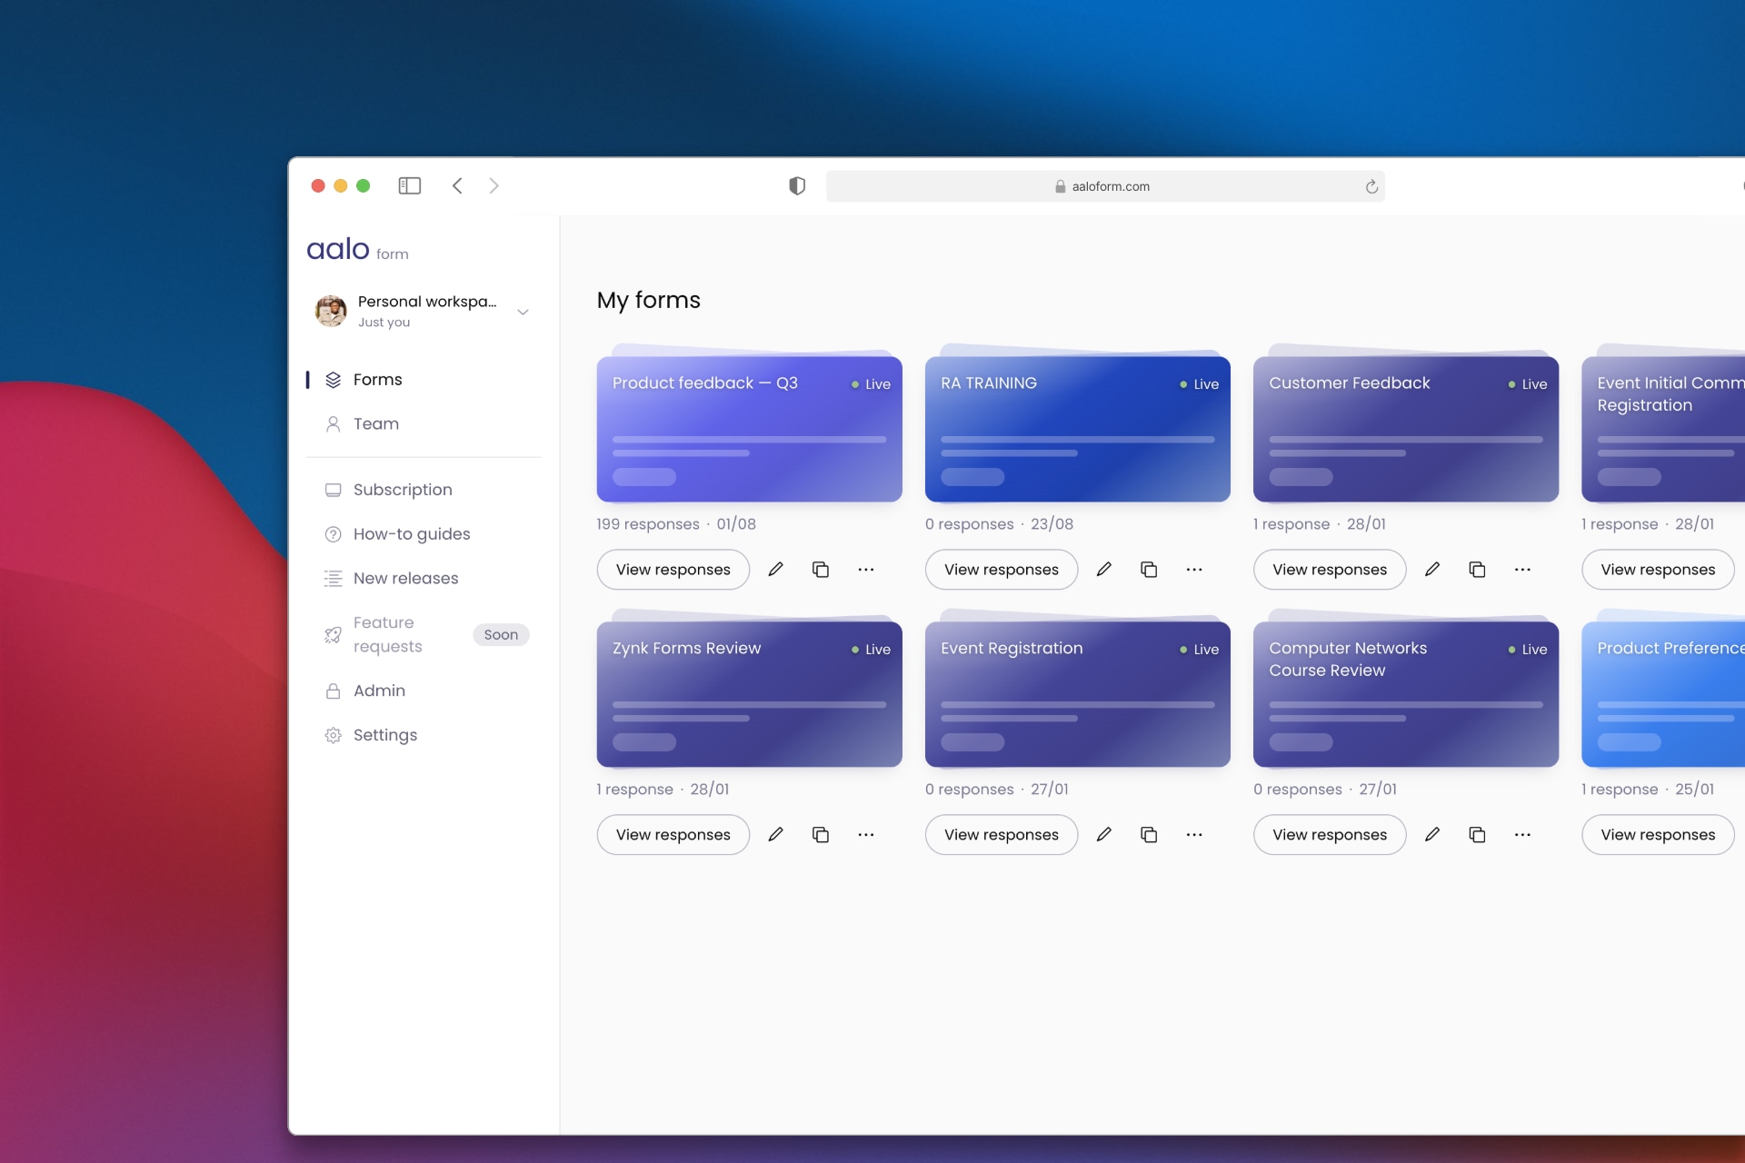Reload the page with the refresh icon
The image size is (1745, 1163).
click(x=1371, y=187)
